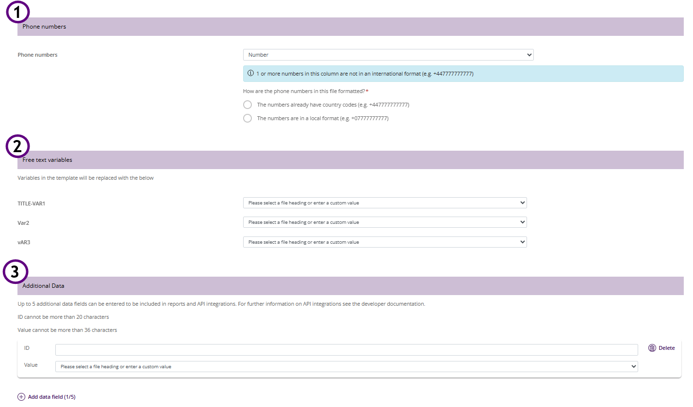Click the TITLE-VAR1 label
Image resolution: width=693 pixels, height=407 pixels.
tap(32, 203)
